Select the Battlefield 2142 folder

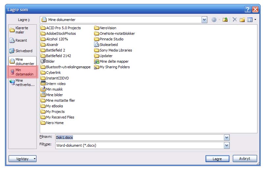point(56,56)
